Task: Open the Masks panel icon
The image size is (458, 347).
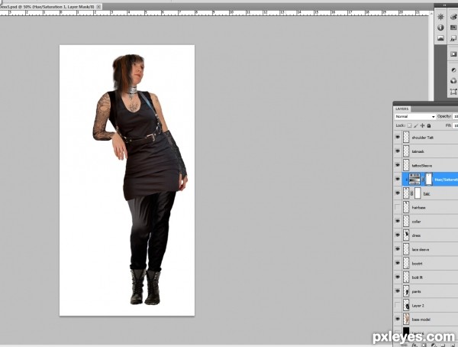Action: tap(453, 54)
